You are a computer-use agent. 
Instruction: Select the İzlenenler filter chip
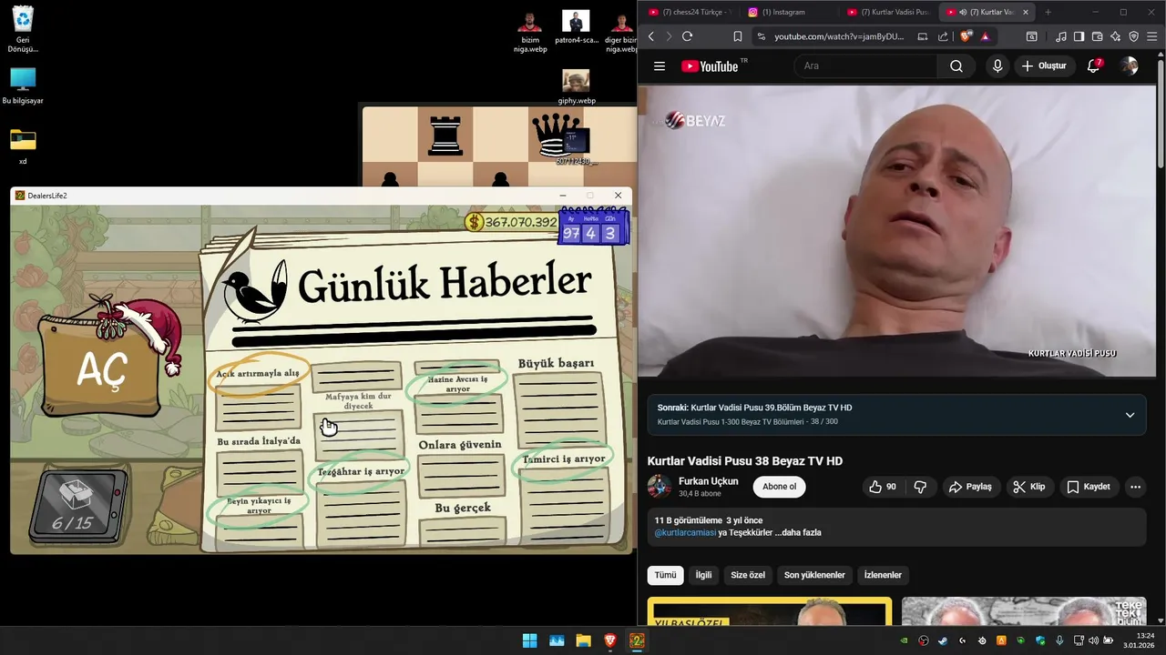(883, 575)
